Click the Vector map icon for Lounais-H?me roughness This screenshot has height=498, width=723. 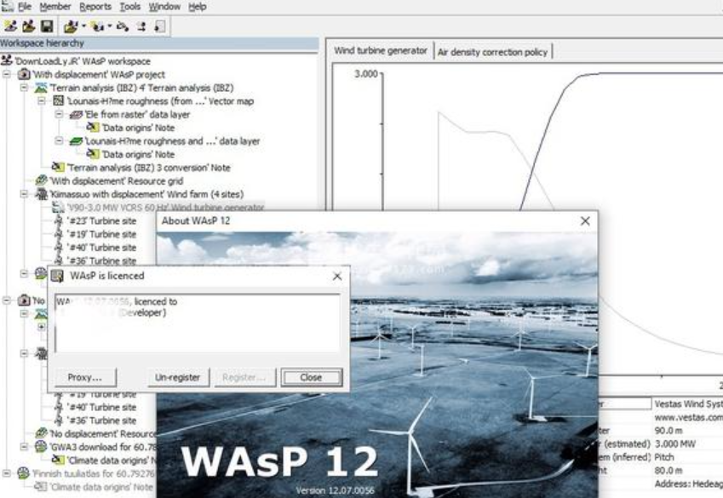58,101
